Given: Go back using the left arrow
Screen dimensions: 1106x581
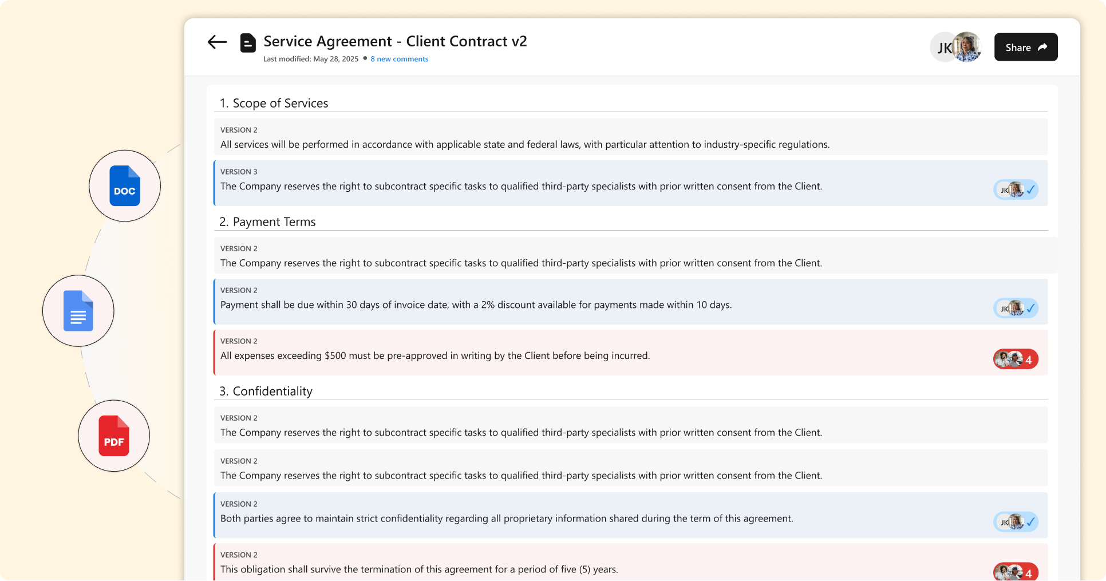Looking at the screenshot, I should coord(217,42).
